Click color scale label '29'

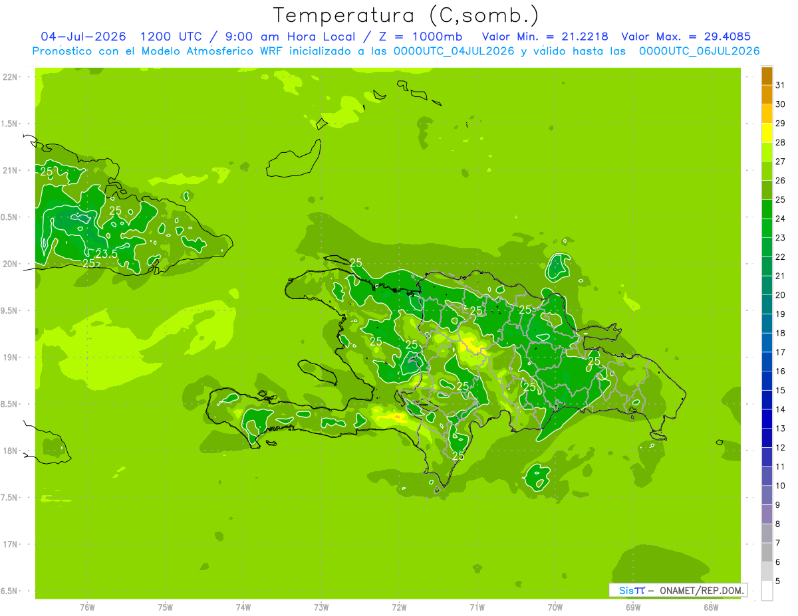[x=780, y=124]
